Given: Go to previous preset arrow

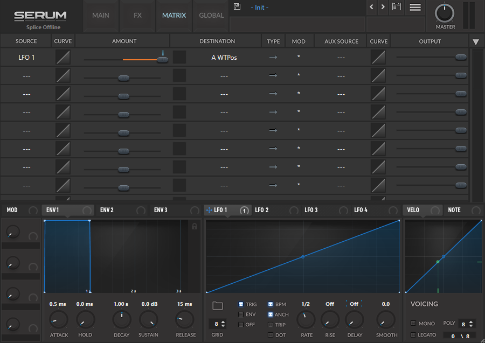Looking at the screenshot, I should (371, 7).
